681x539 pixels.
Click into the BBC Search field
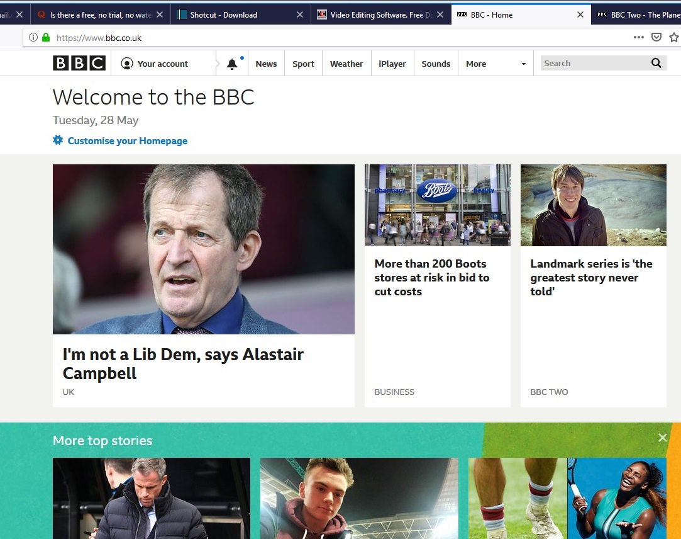595,63
